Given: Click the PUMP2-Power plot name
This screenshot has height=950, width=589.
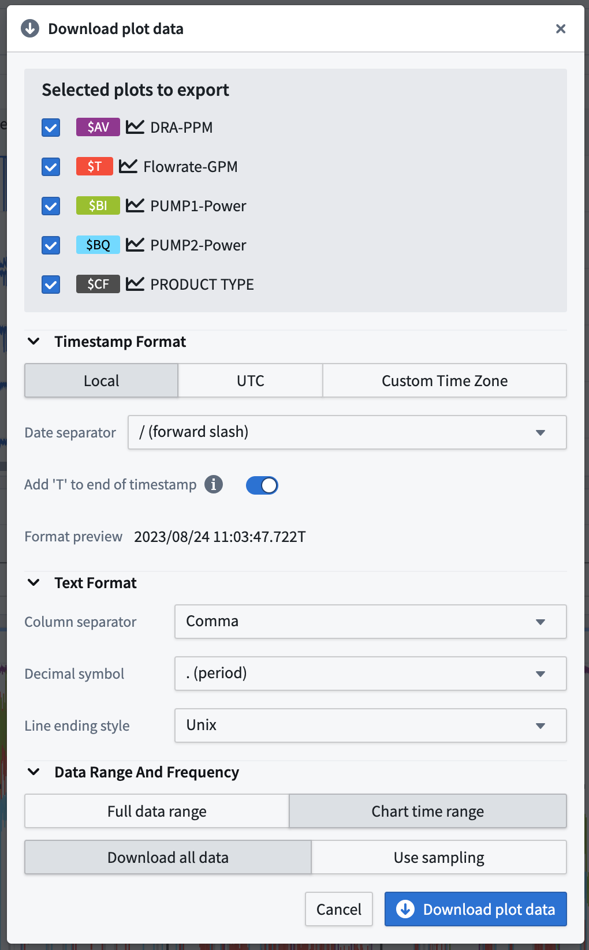Looking at the screenshot, I should click(x=198, y=245).
